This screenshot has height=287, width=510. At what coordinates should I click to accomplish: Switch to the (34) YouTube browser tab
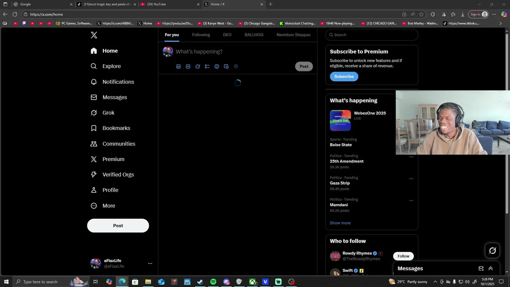[x=170, y=4]
